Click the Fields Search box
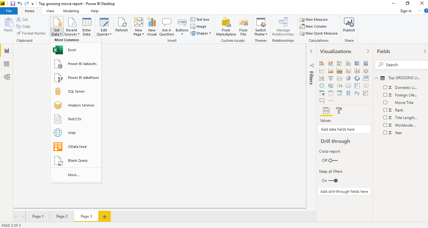The width and height of the screenshot is (428, 228). (x=401, y=65)
